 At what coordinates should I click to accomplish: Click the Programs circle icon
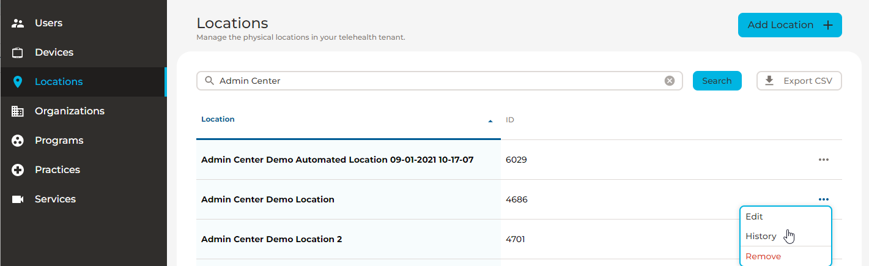click(x=18, y=141)
